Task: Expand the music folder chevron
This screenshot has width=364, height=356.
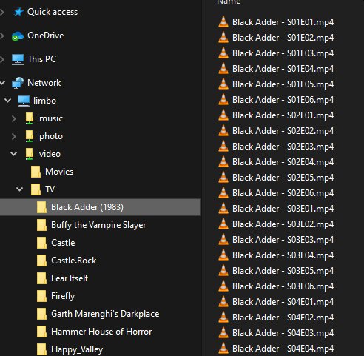Action: click(14, 118)
